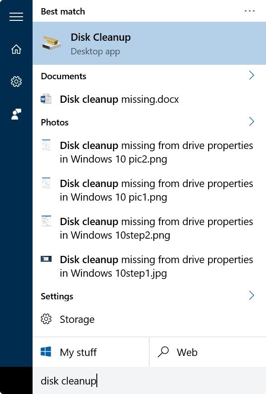Switch to Web search results
The height and width of the screenshot is (394, 266).
[x=187, y=352]
